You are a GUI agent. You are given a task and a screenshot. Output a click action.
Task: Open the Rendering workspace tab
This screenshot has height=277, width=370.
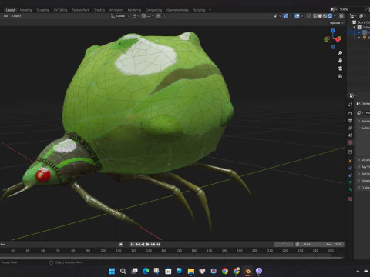(134, 10)
